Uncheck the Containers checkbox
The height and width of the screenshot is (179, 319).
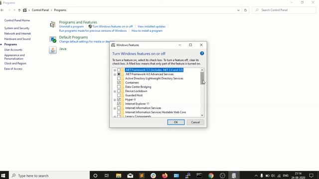coord(119,83)
